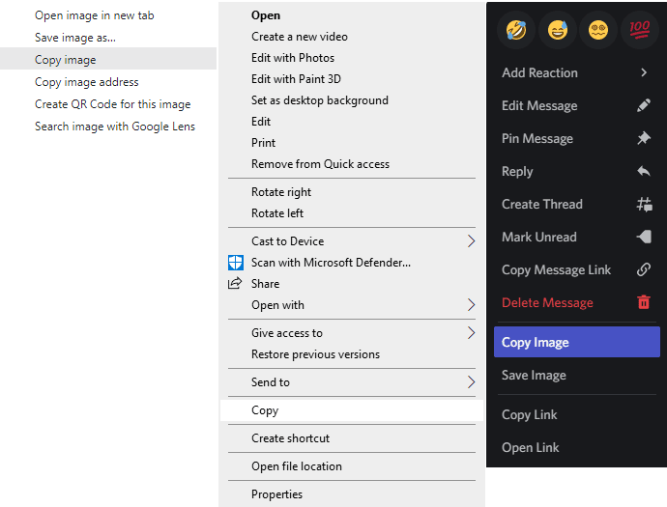The width and height of the screenshot is (667, 507).
Task: Choose Edit with Paint 3D
Action: pos(296,79)
